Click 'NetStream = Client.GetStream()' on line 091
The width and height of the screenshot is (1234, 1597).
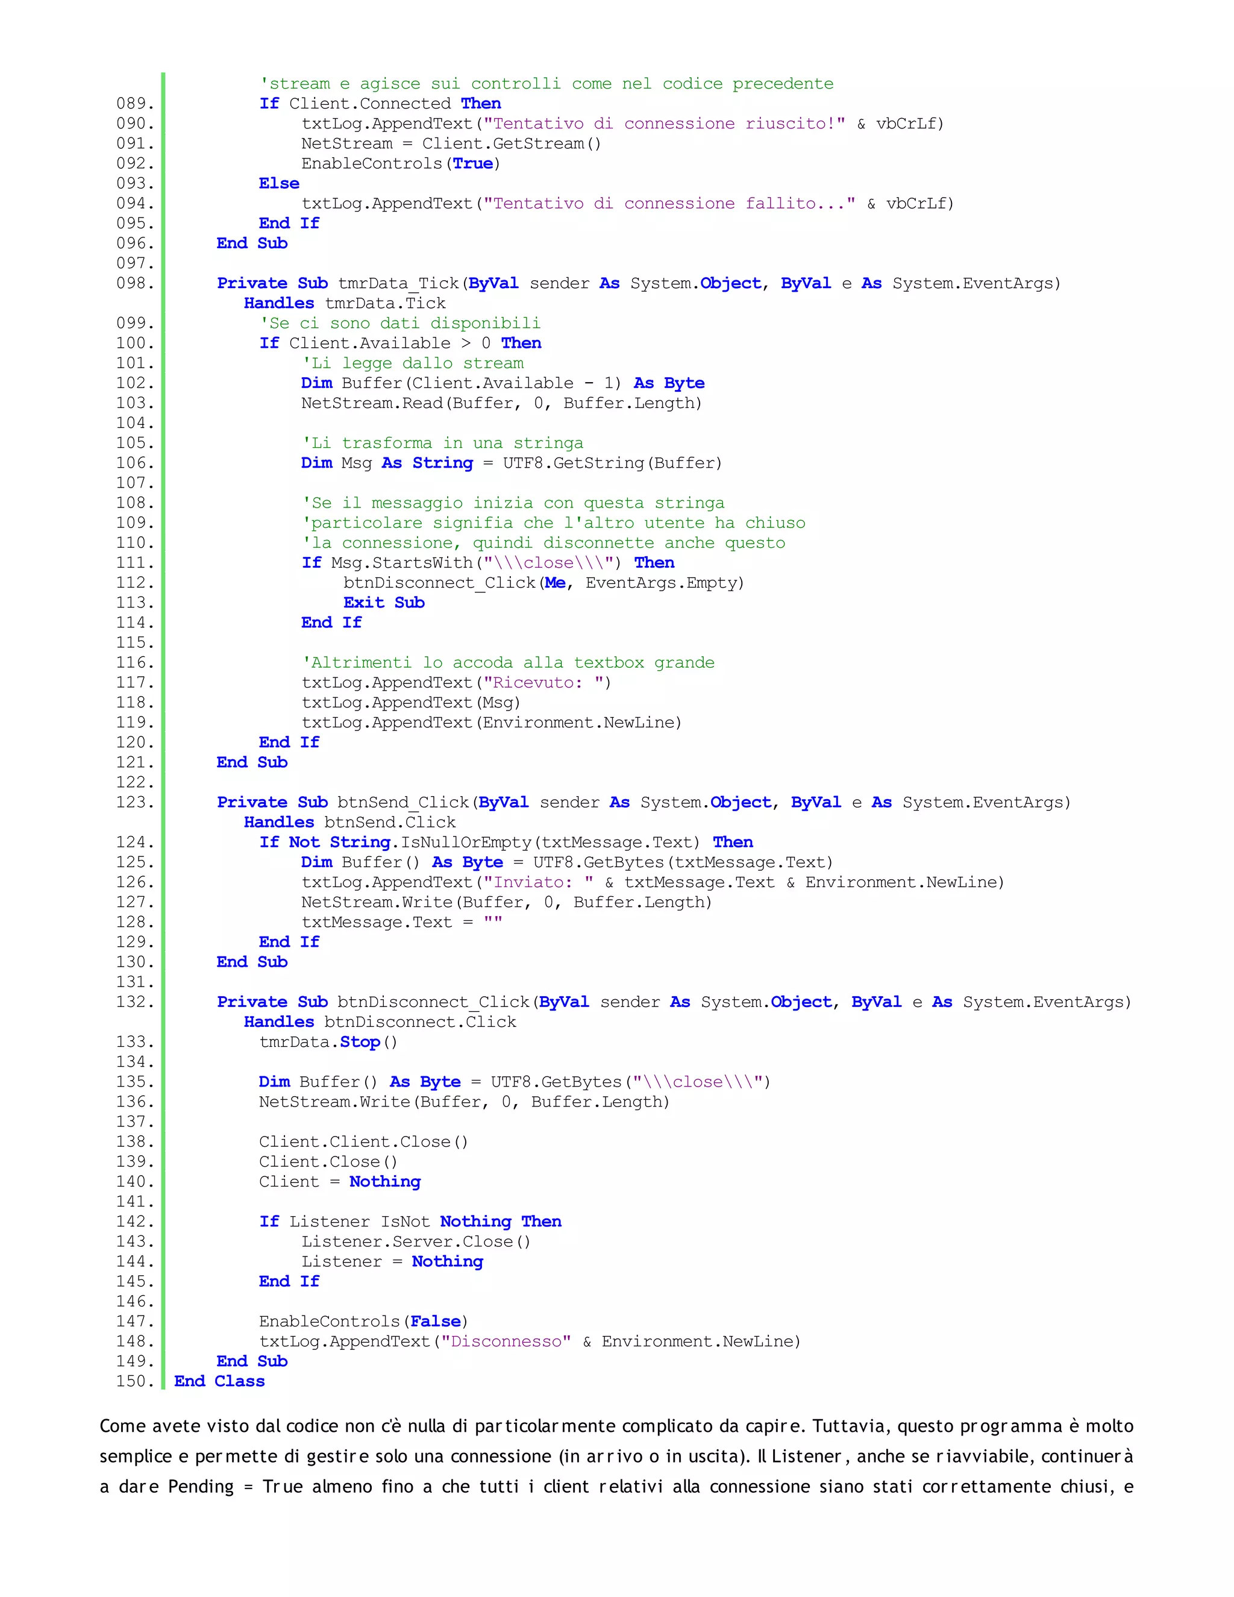pos(451,143)
